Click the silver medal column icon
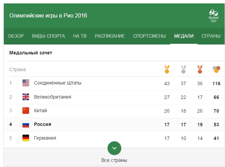The height and width of the screenshot is (167, 225). pos(183,69)
